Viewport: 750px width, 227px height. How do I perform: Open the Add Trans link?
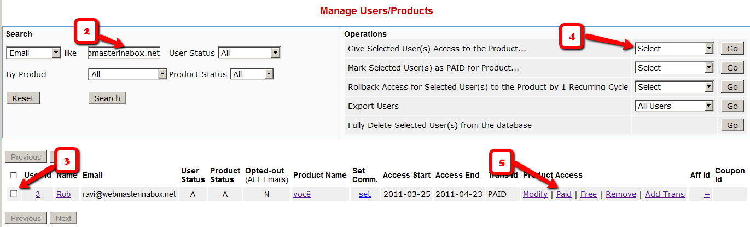(x=665, y=194)
